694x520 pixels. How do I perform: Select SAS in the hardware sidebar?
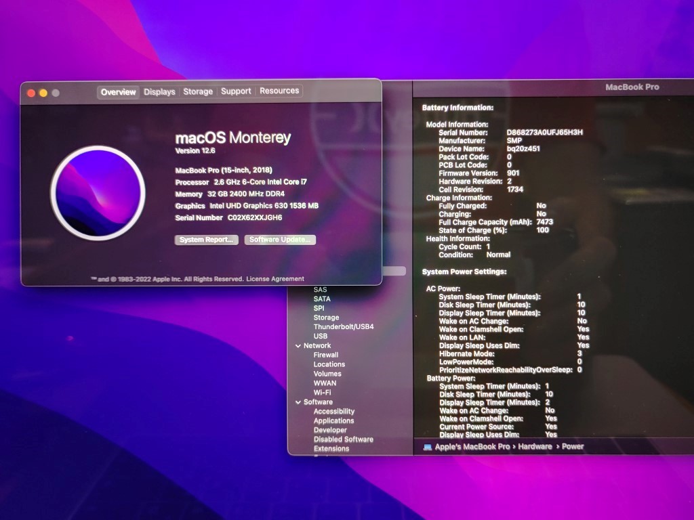(x=320, y=290)
